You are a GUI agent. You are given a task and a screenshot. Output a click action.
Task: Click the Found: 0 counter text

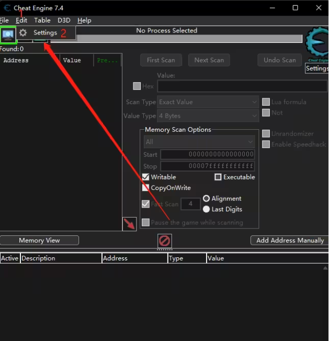pyautogui.click(x=12, y=49)
